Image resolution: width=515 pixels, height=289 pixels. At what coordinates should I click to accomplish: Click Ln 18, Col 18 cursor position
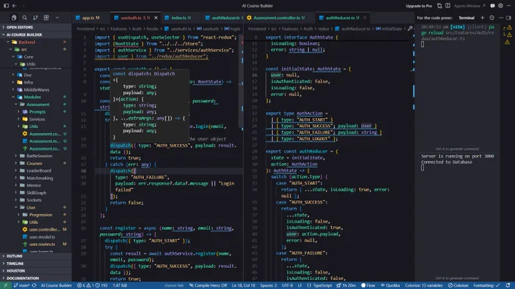coord(243,285)
